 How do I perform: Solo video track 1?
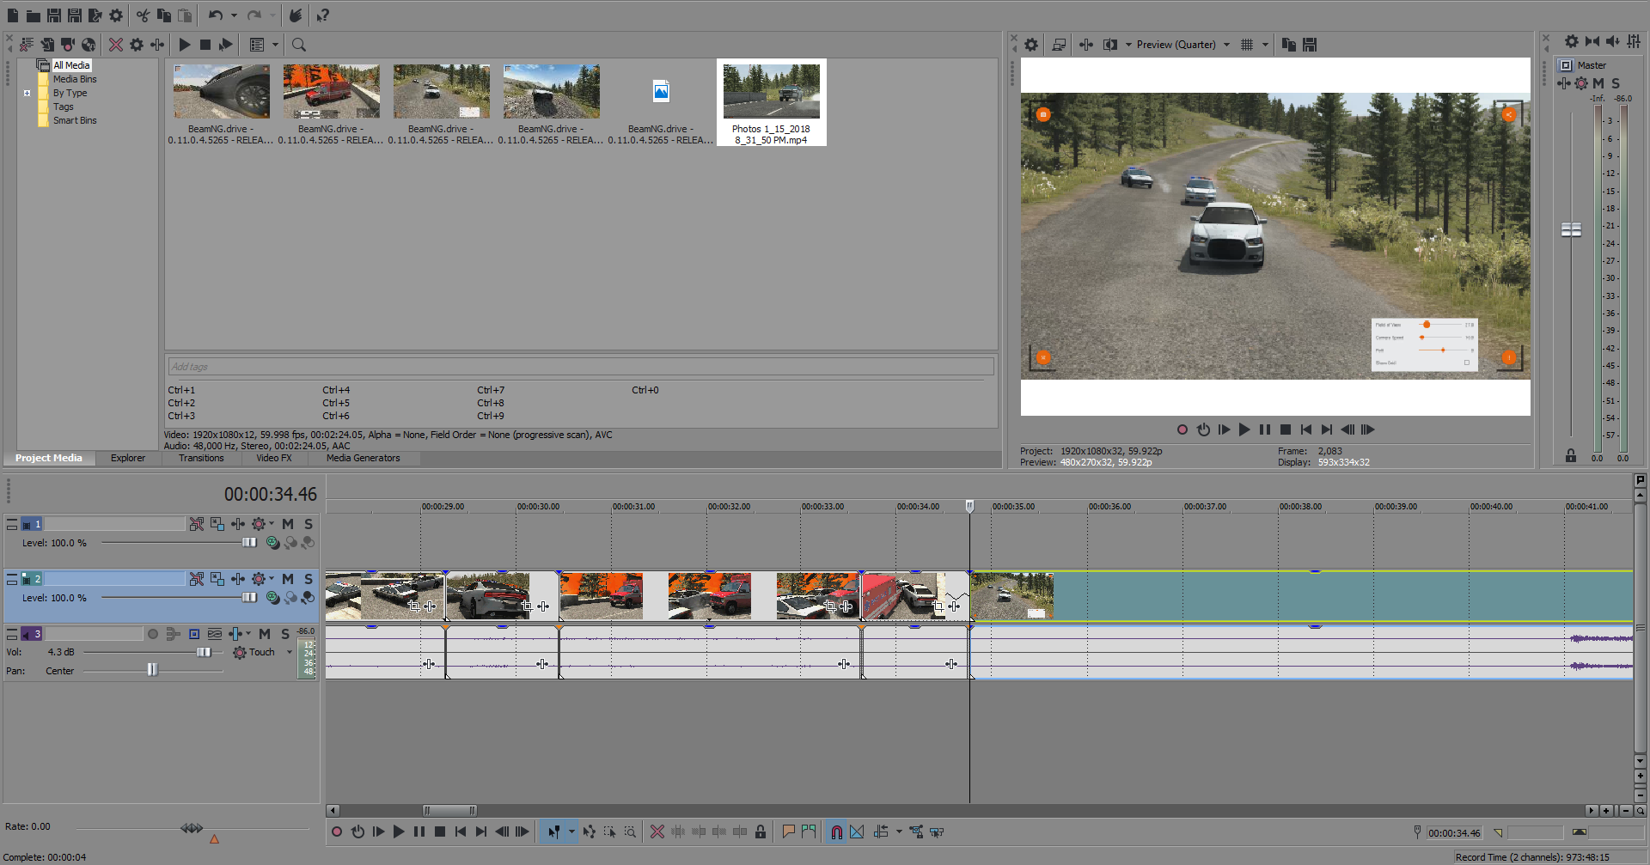click(x=309, y=524)
